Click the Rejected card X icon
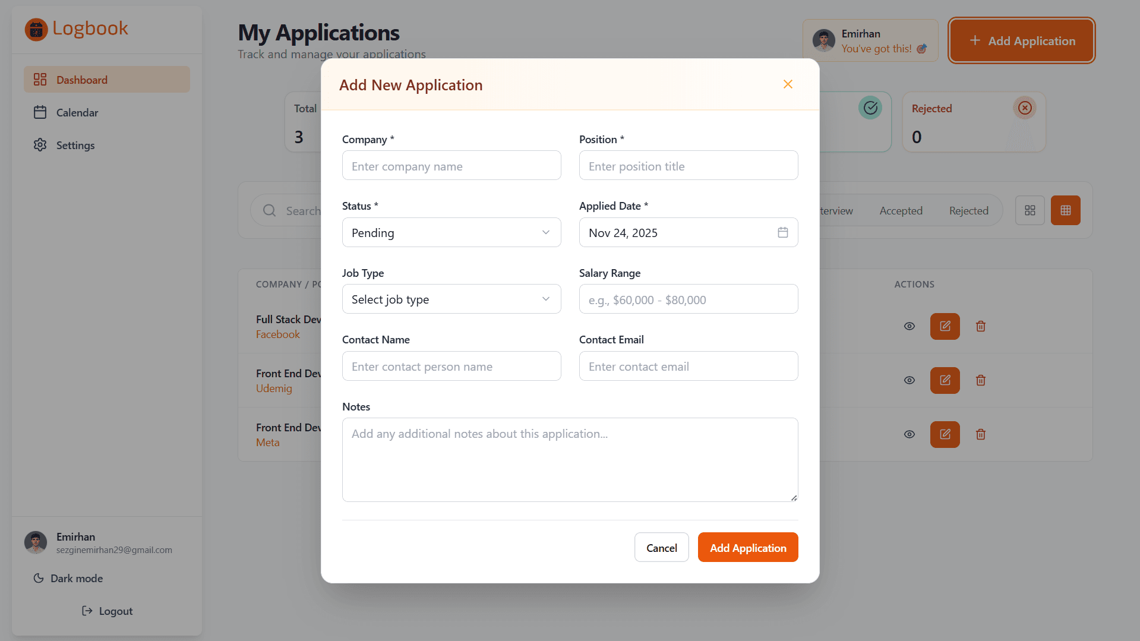 [1025, 108]
